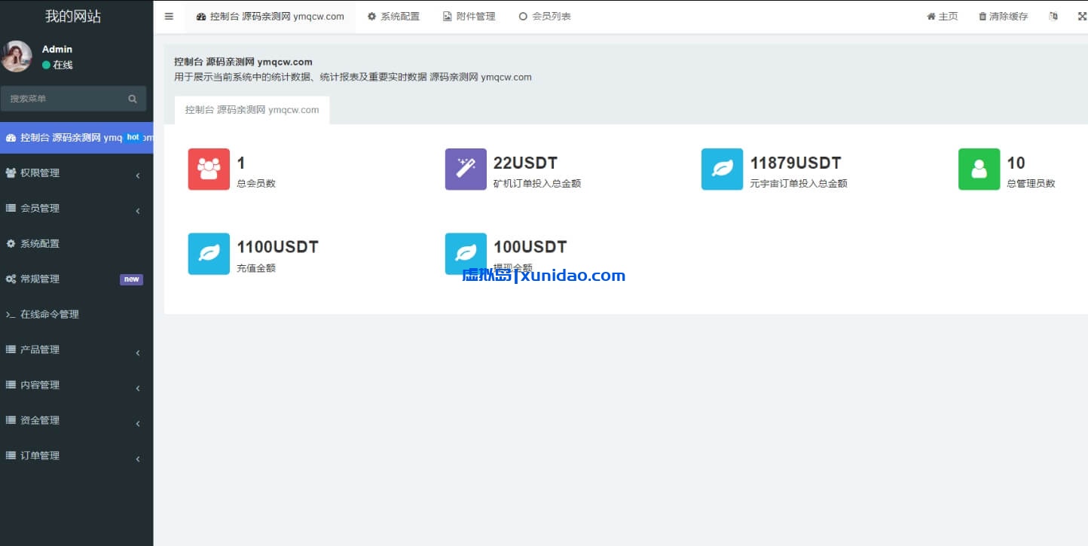Screen dimensions: 1088x546
Task: Toggle sidebar with the hamburger menu icon
Action: (x=169, y=17)
